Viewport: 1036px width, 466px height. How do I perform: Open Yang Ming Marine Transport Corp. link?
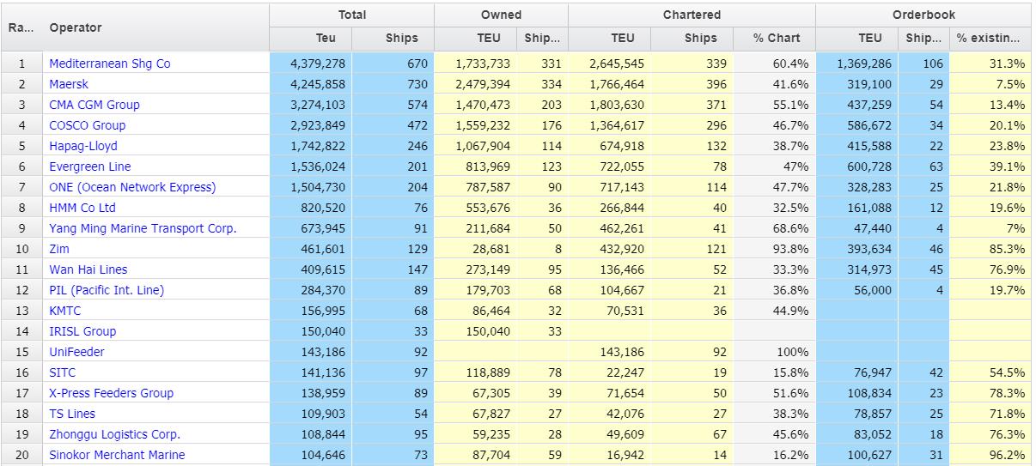tap(143, 228)
